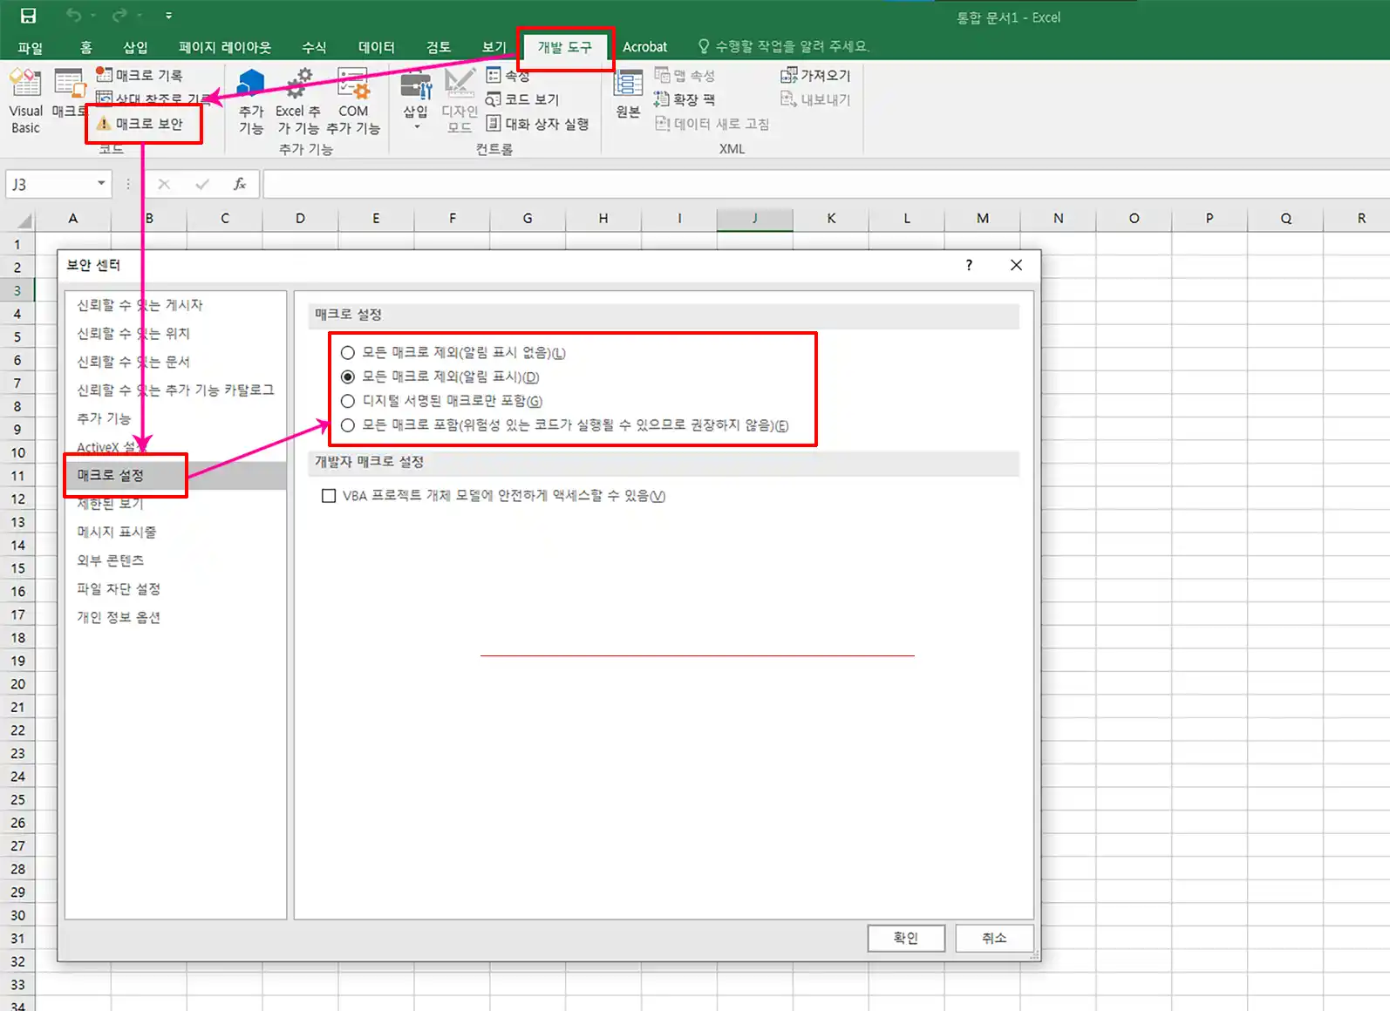This screenshot has height=1011, width=1390.
Task: Select row header 25
Action: click(x=17, y=799)
